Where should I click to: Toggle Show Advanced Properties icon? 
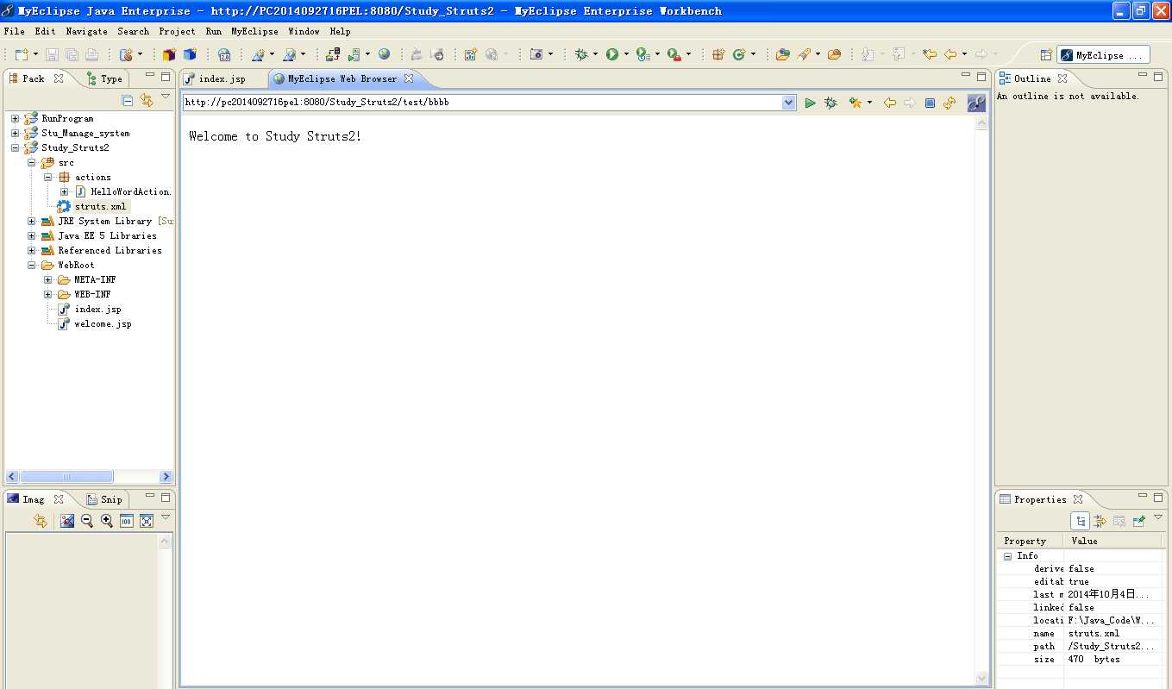tap(1100, 521)
